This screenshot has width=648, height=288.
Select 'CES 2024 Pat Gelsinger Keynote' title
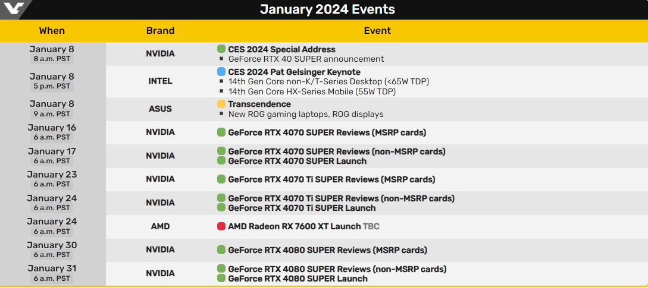[x=294, y=72]
